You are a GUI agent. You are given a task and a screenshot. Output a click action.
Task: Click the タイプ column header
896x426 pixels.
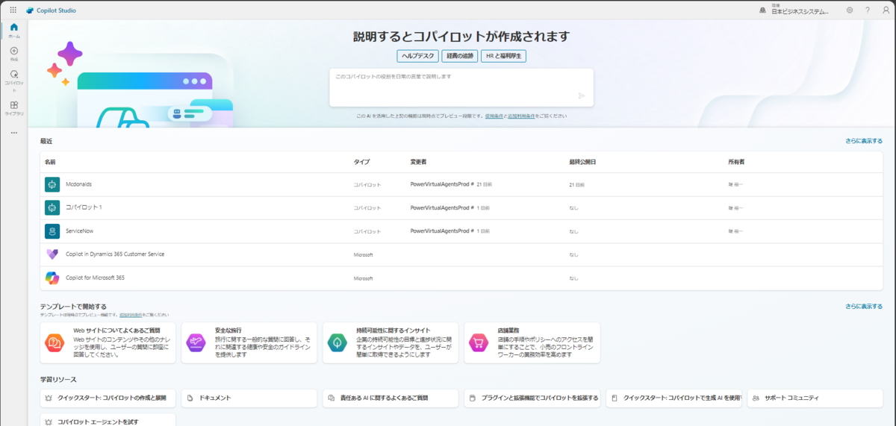(x=361, y=161)
